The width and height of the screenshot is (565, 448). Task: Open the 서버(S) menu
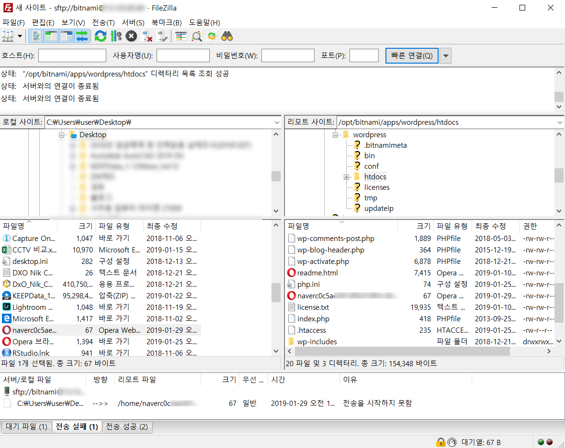(133, 22)
